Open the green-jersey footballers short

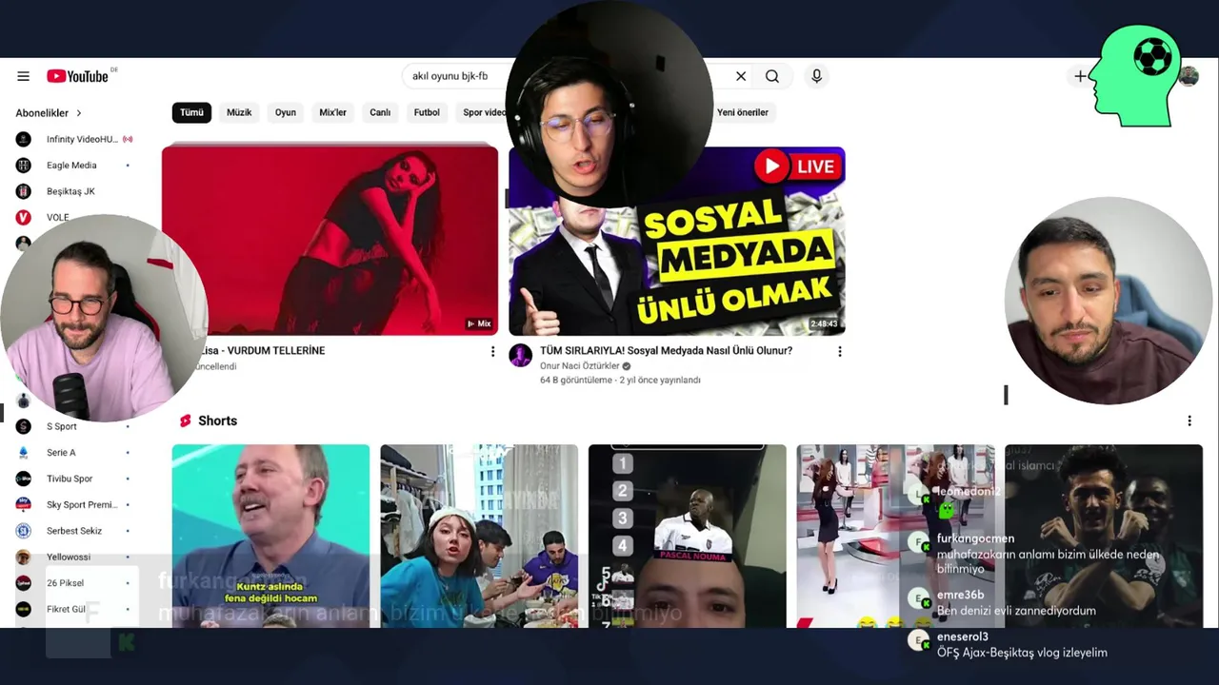coord(1104,537)
